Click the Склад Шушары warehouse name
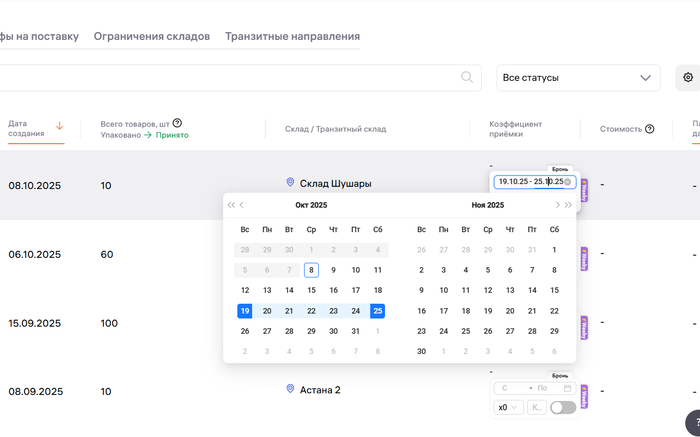This screenshot has height=437, width=700. click(x=336, y=184)
